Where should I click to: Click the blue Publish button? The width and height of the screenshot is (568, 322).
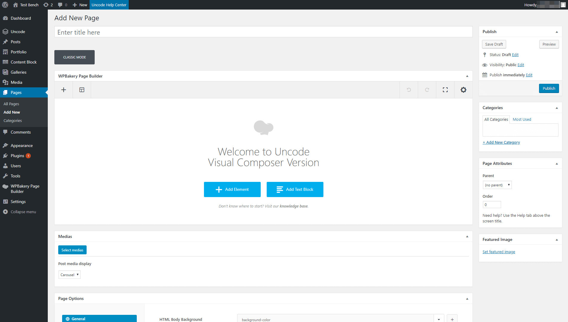(549, 88)
